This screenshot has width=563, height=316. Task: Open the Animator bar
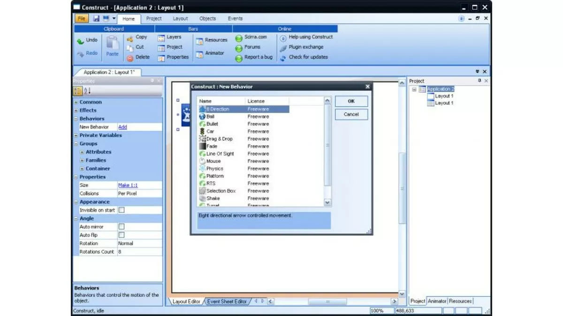click(199, 53)
